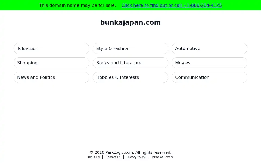Click the ParkLogic.com copyright text
This screenshot has height=163, width=261.
pos(130,152)
